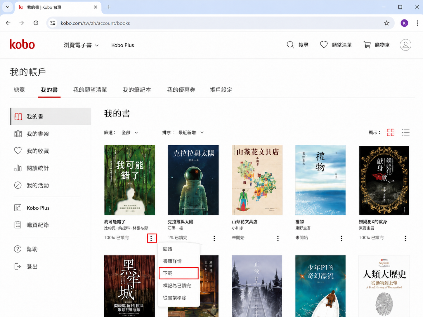Open more options for 禮物
This screenshot has height=317, width=423.
pyautogui.click(x=341, y=238)
